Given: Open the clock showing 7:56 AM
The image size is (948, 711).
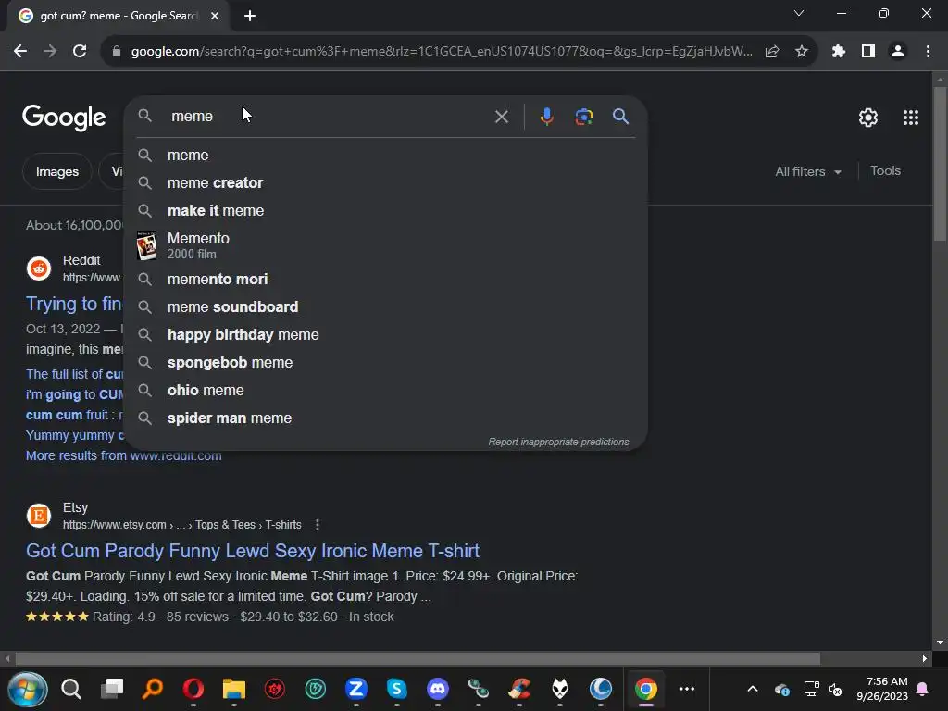Looking at the screenshot, I should pyautogui.click(x=882, y=689).
